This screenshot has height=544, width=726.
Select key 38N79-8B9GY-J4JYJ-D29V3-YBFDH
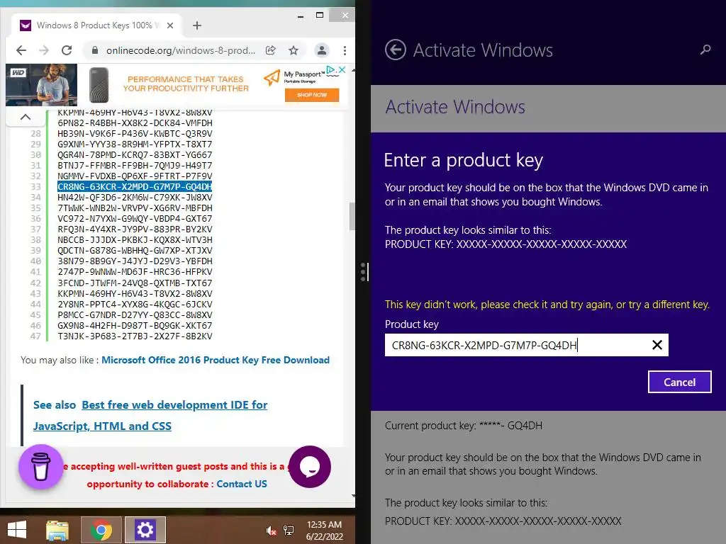pos(135,261)
